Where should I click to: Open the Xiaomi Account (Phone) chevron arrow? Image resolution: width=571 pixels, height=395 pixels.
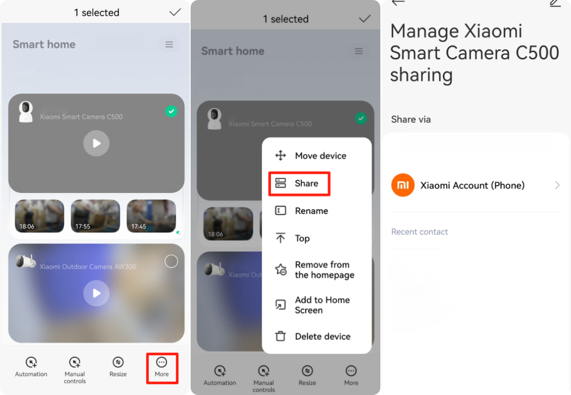tap(557, 185)
